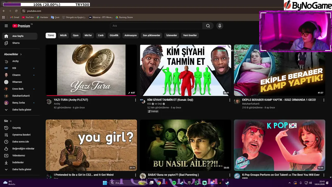Open the Yazı Tura coin thumbnail

coord(91,70)
